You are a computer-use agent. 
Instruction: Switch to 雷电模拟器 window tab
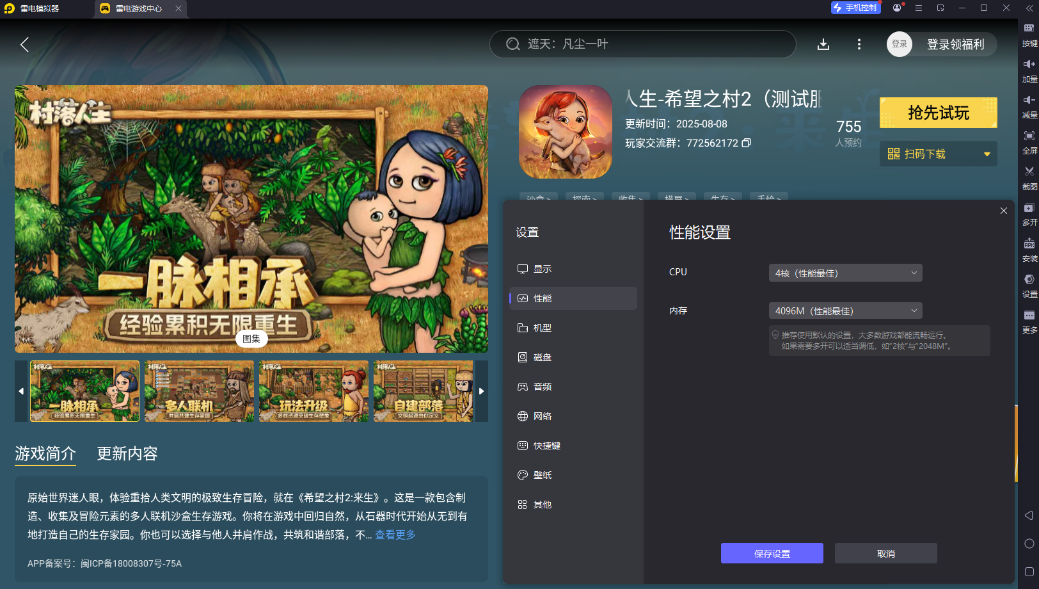[x=40, y=8]
